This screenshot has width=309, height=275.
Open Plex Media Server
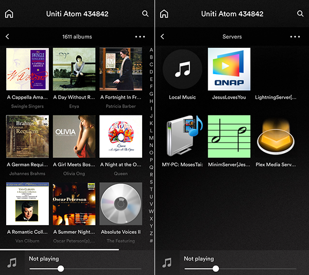(276, 136)
